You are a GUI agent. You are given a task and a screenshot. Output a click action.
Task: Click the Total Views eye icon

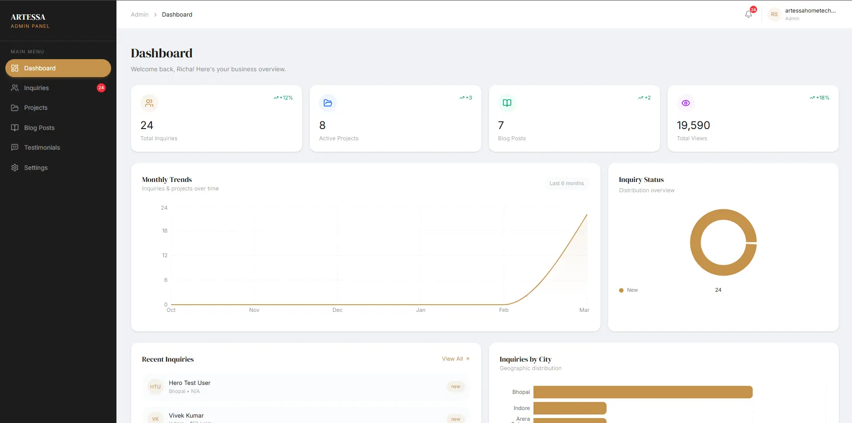[685, 103]
